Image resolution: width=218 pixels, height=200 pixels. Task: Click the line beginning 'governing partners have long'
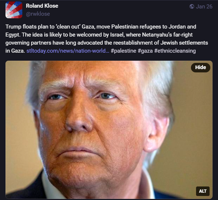tap(107, 43)
